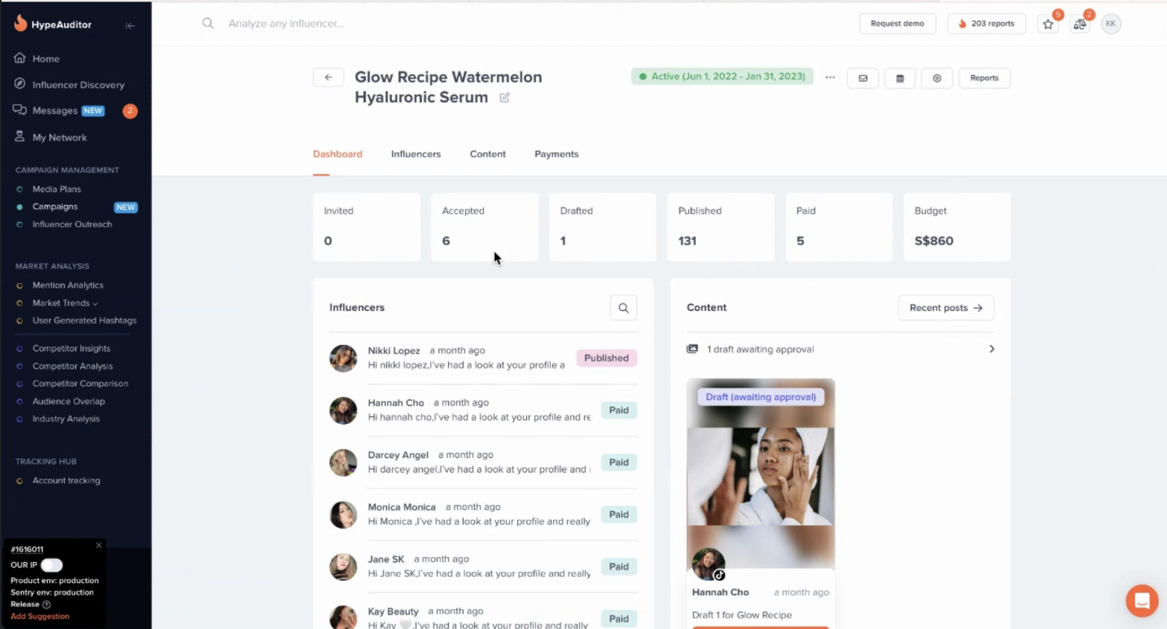Go back with the left arrow button
1167x629 pixels.
click(328, 77)
